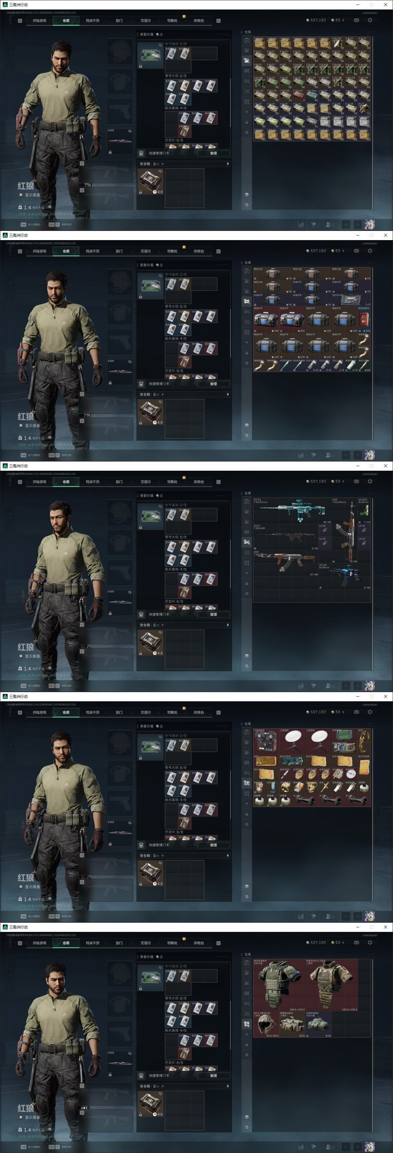
Task: Click 537,182 currency balance in medical-items window
Action: click(x=318, y=251)
